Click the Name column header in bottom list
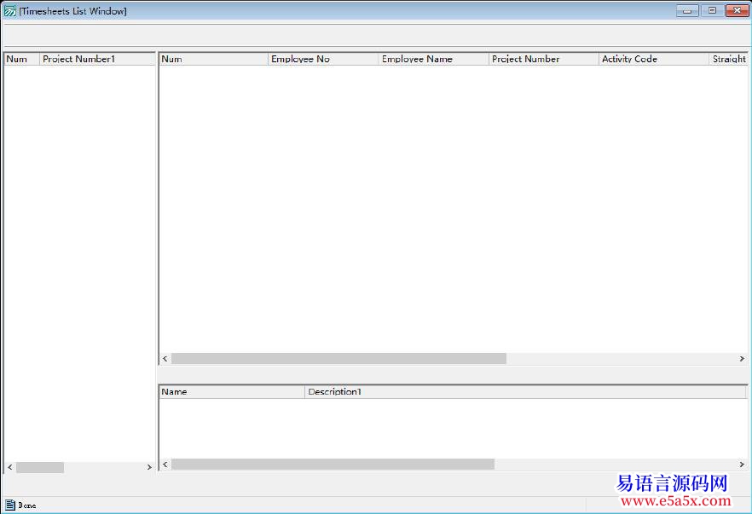This screenshot has width=752, height=514. point(231,392)
